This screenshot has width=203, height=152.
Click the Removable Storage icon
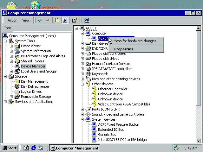(17, 97)
